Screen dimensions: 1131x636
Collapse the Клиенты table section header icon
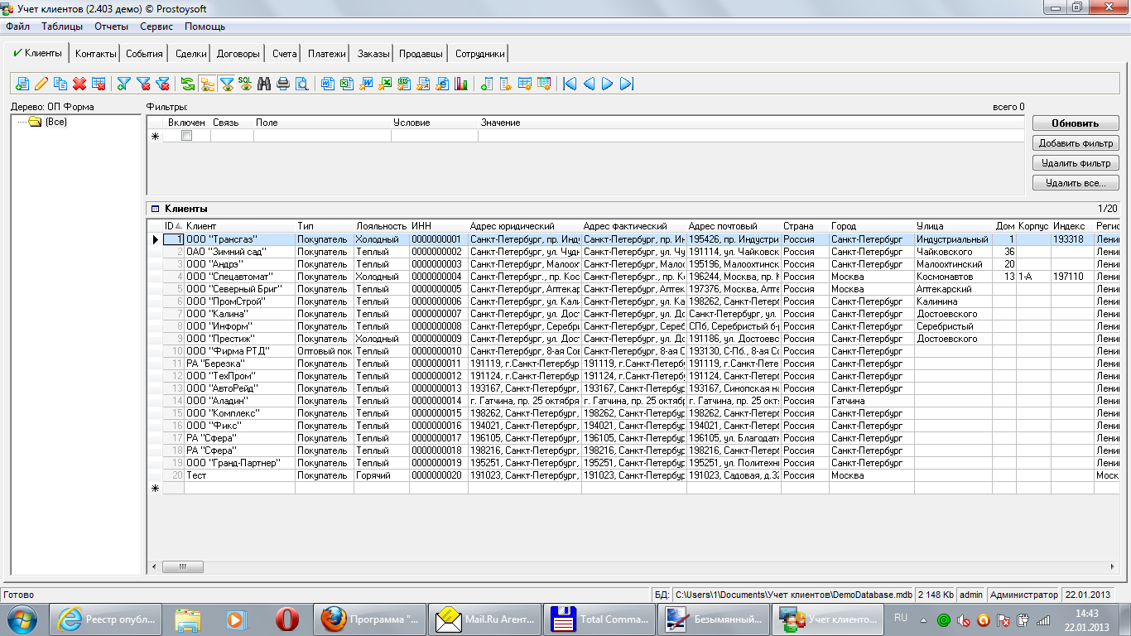tap(154, 209)
